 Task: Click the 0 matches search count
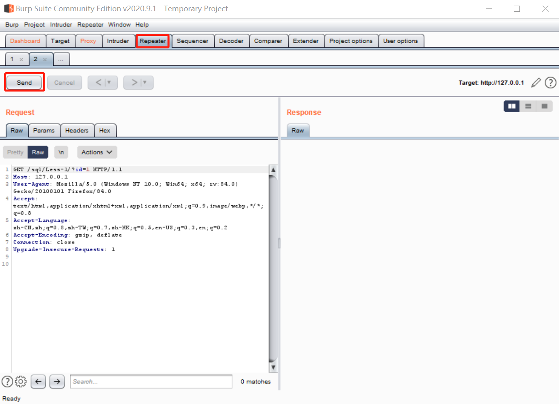pos(255,381)
